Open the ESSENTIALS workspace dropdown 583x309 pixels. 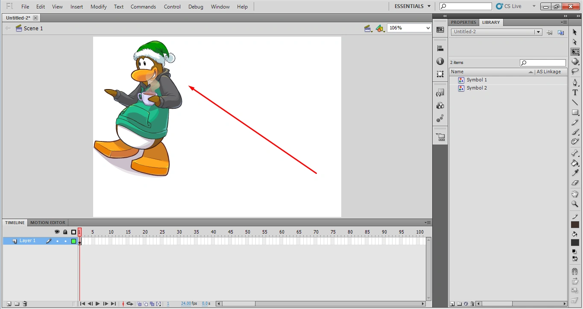[413, 6]
